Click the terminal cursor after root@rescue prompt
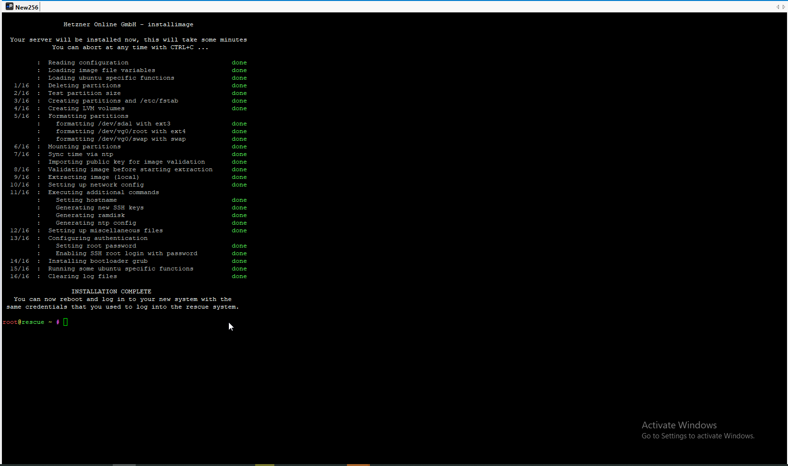 coord(65,322)
